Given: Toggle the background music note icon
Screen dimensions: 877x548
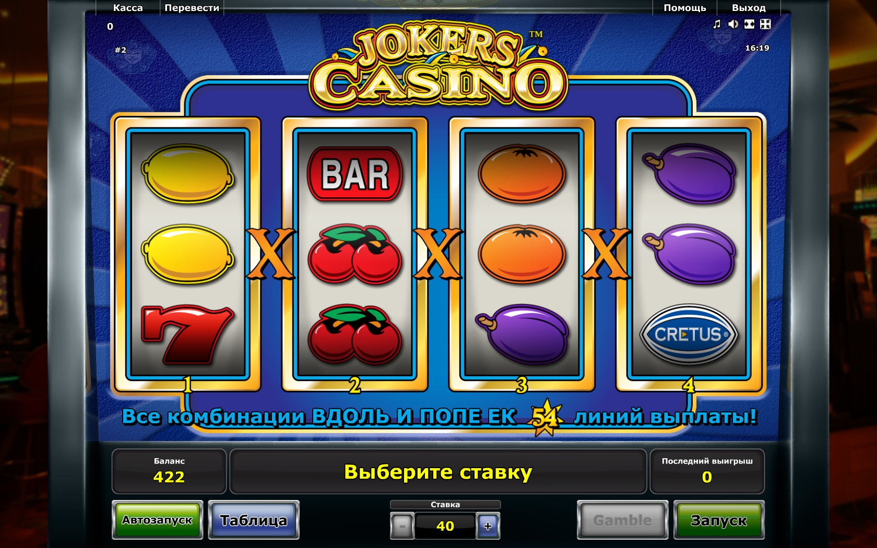Looking at the screenshot, I should 717,24.
